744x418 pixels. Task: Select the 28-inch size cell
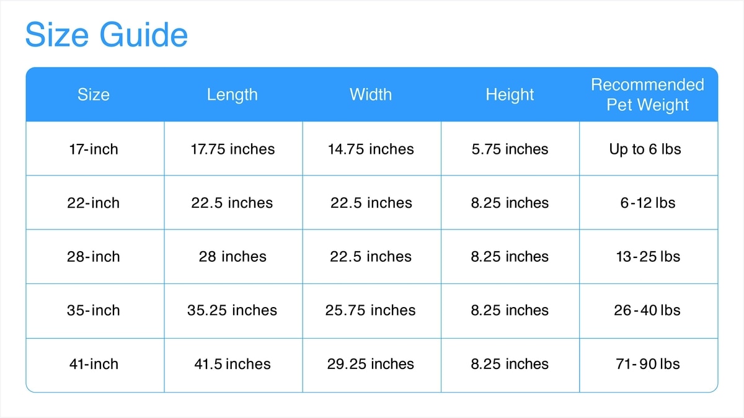(94, 257)
